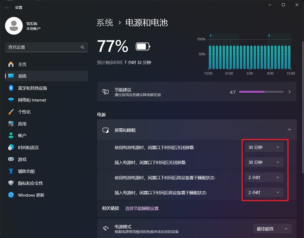Click the gamepad icon for 游戏
Image resolution: width=304 pixels, height=238 pixels.
pyautogui.click(x=11, y=159)
